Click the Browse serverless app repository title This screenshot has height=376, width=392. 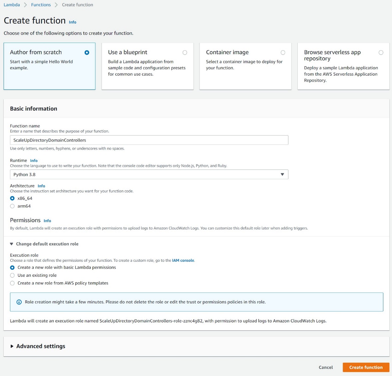pyautogui.click(x=332, y=55)
